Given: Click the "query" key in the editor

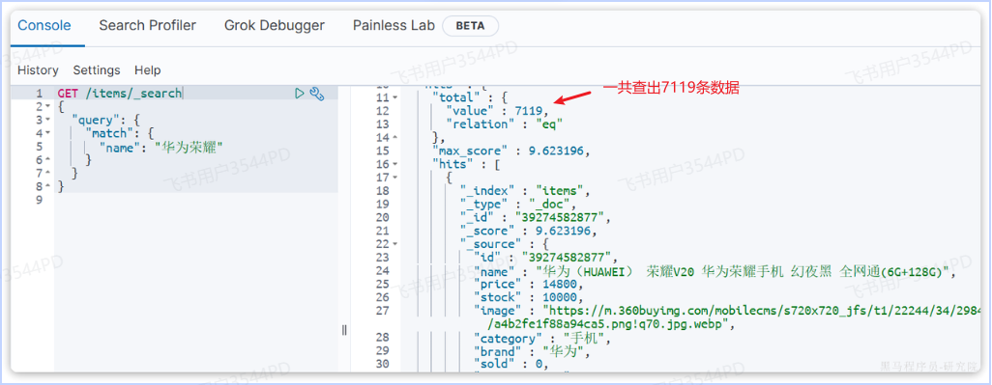Looking at the screenshot, I should [96, 120].
